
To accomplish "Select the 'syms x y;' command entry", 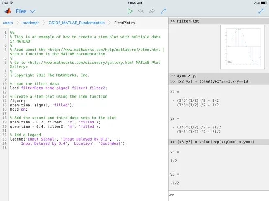I will click(x=219, y=75).
